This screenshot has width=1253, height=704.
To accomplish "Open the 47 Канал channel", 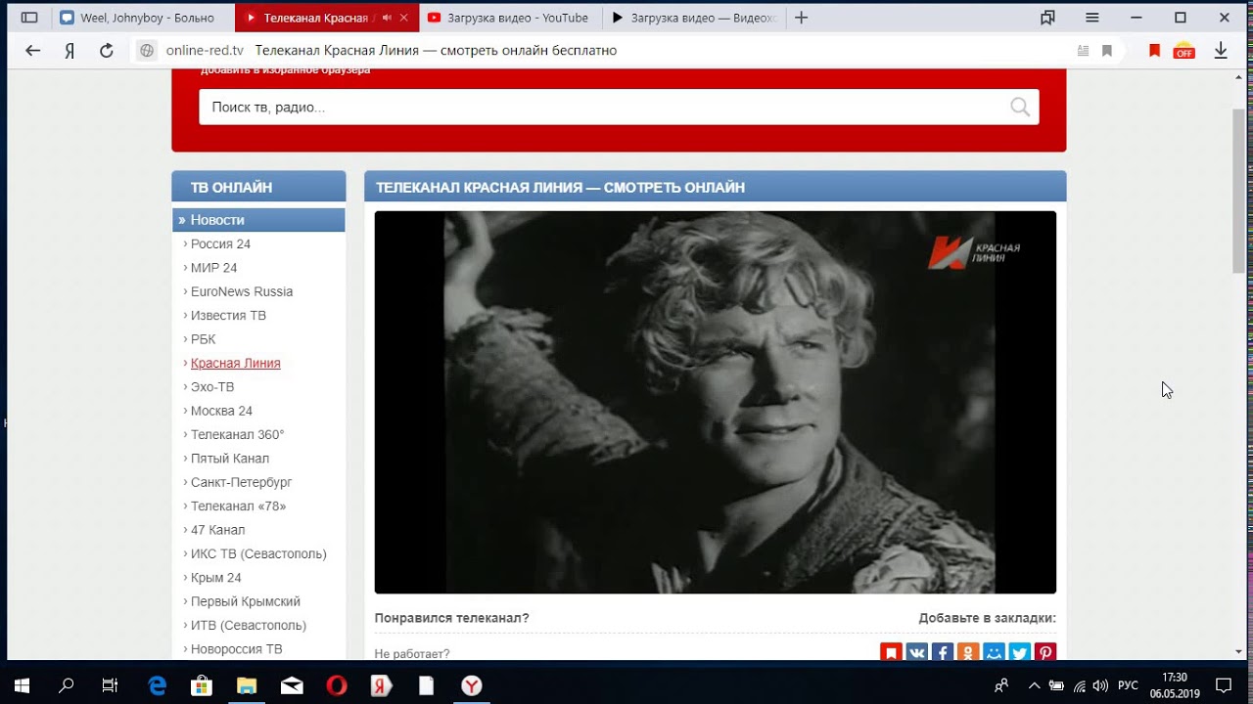I will 217,530.
